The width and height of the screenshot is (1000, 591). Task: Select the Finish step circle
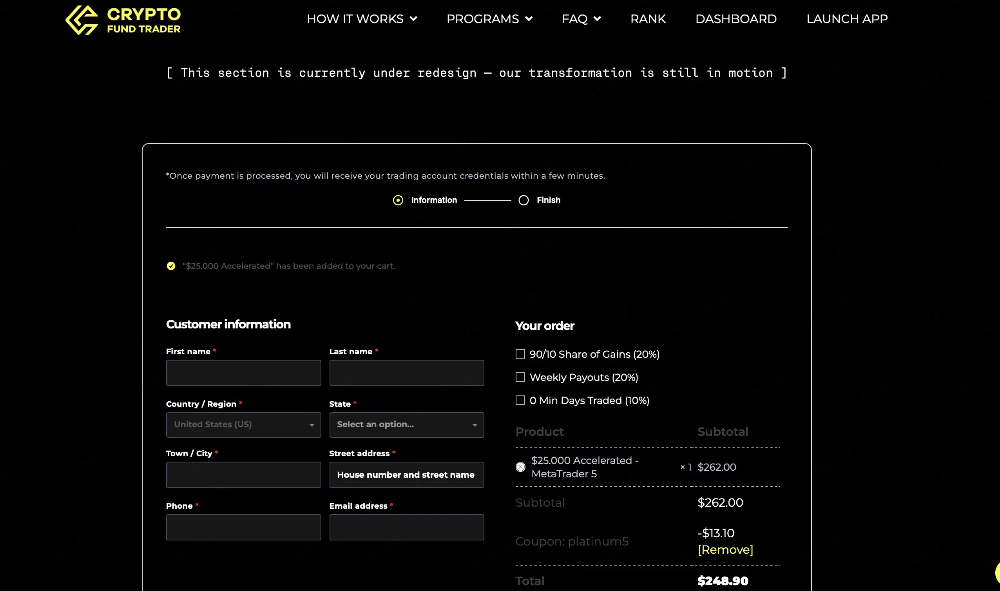pyautogui.click(x=524, y=200)
